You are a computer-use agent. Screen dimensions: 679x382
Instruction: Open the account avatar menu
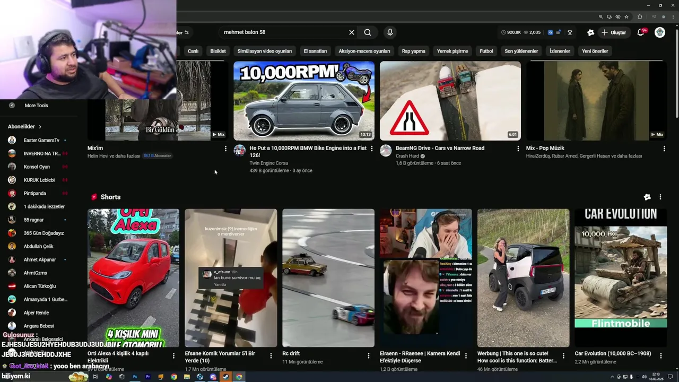click(x=660, y=32)
